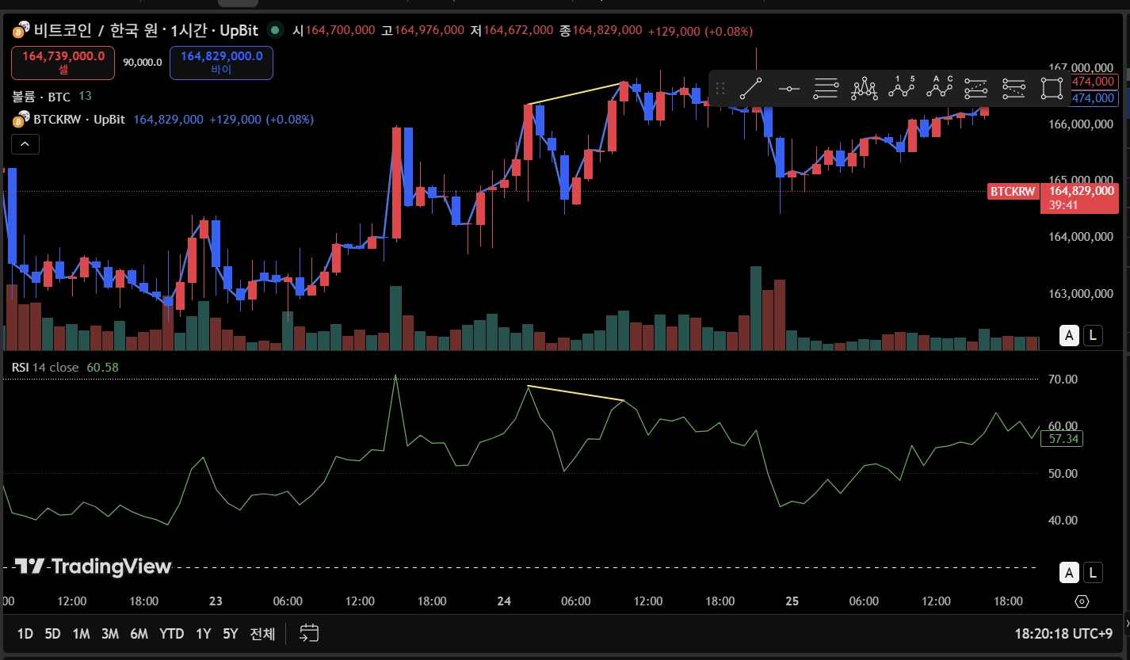Select the rectangle drawing tool
This screenshot has width=1130, height=660.
pos(1052,89)
